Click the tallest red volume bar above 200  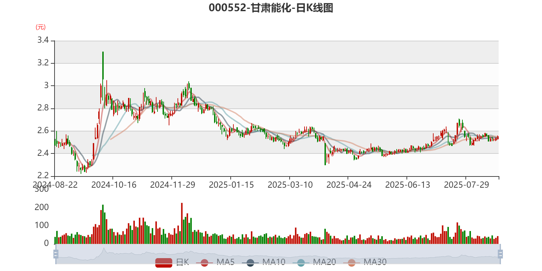pos(182,224)
